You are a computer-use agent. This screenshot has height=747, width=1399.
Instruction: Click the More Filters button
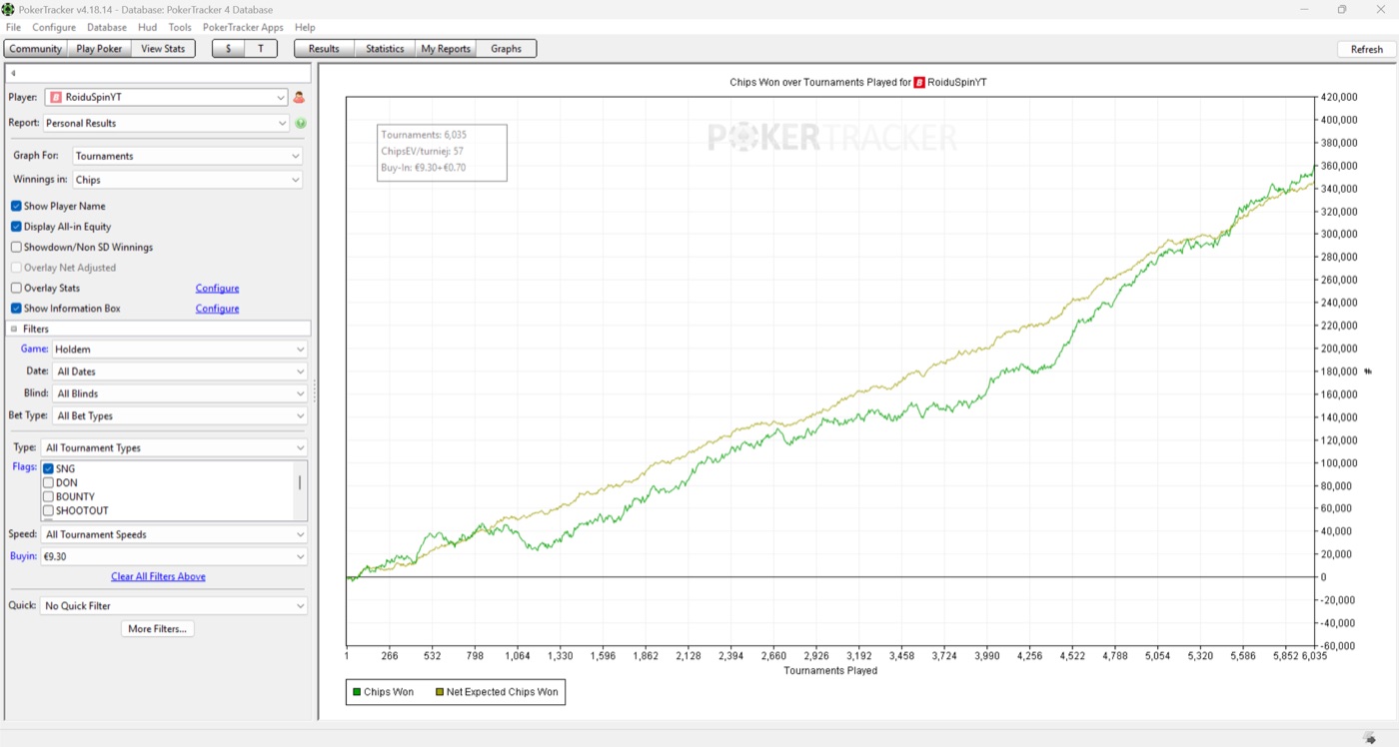pos(158,629)
